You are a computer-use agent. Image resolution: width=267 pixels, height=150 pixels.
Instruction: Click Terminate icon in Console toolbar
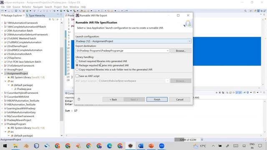tap(217, 92)
